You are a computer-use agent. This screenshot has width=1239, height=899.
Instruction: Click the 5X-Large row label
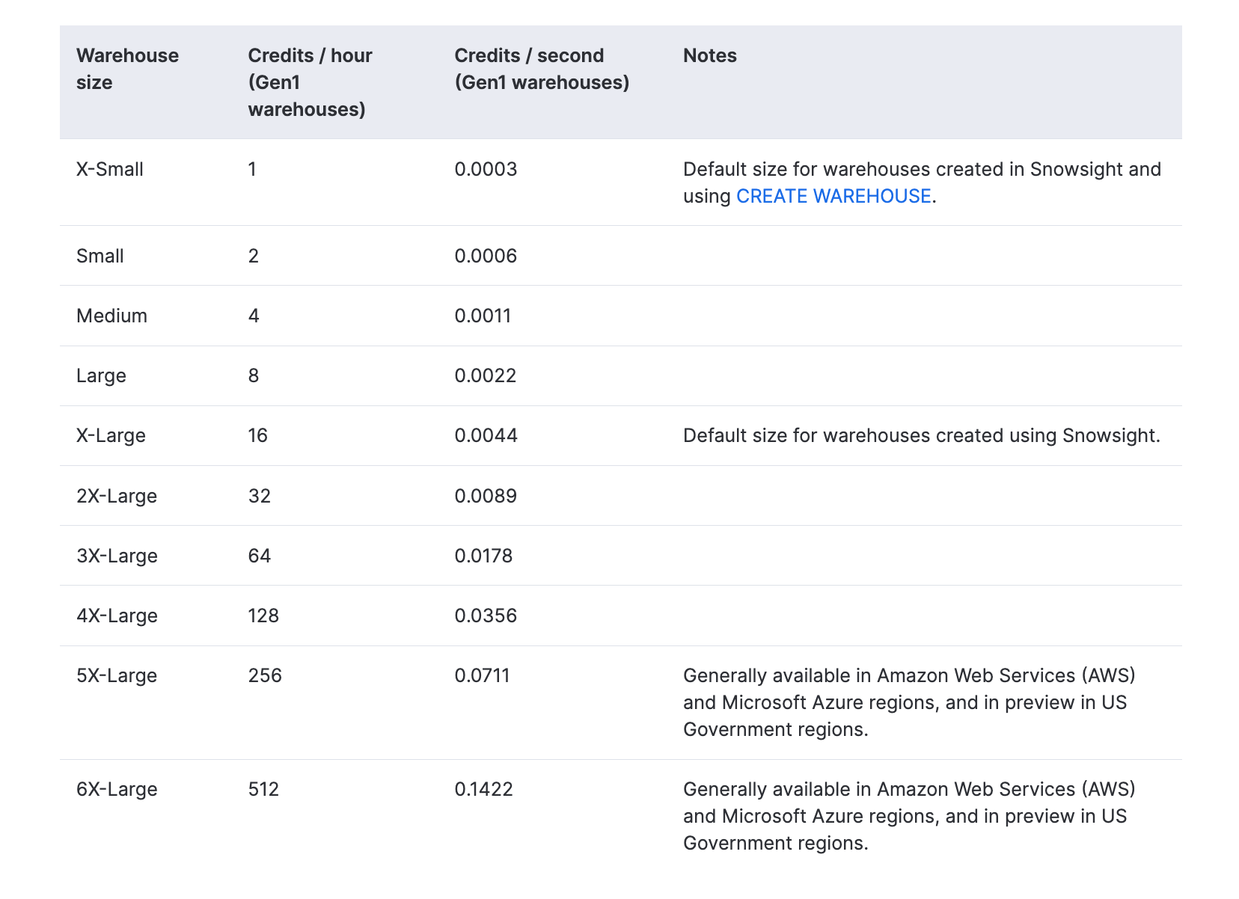(x=117, y=675)
